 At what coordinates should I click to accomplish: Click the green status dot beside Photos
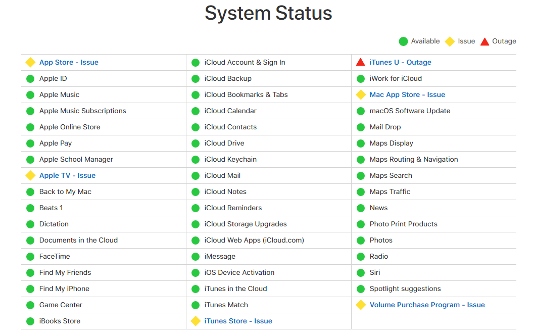tap(361, 241)
